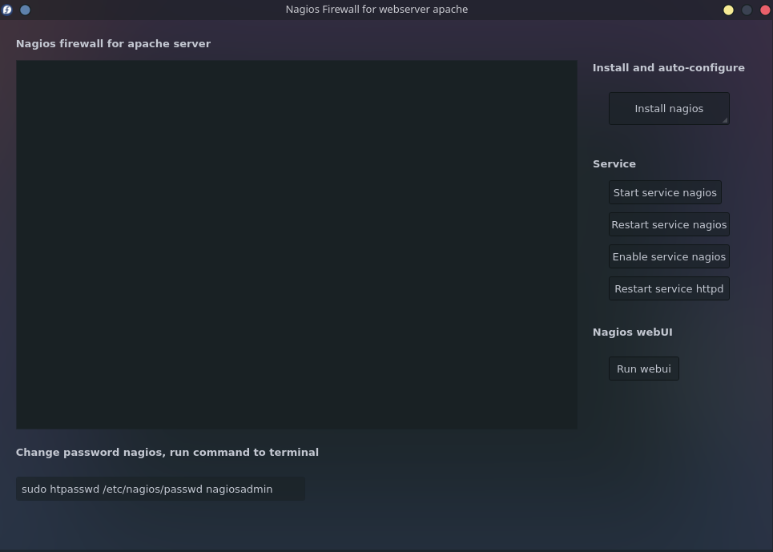The height and width of the screenshot is (552, 773).
Task: Close the window with the red button
Action: coord(765,10)
